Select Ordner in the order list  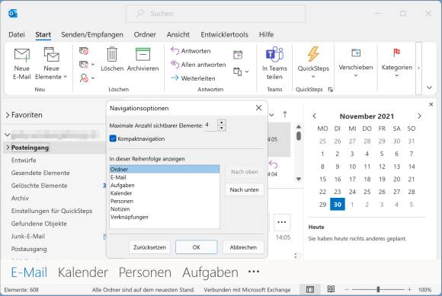(165, 170)
